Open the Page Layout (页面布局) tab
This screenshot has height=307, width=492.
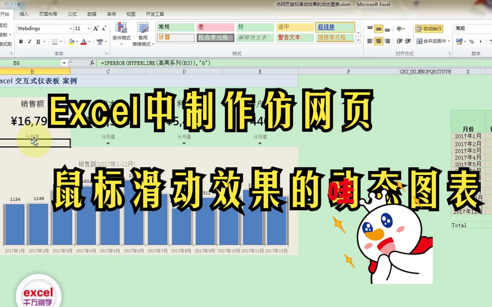click(48, 14)
